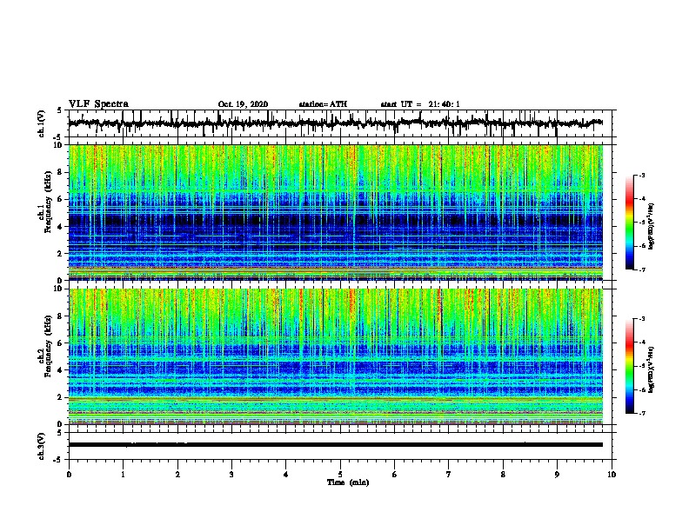Viewport: 689px width, 532px height.
Task: Click time axis tick label "3"
Action: point(231,475)
